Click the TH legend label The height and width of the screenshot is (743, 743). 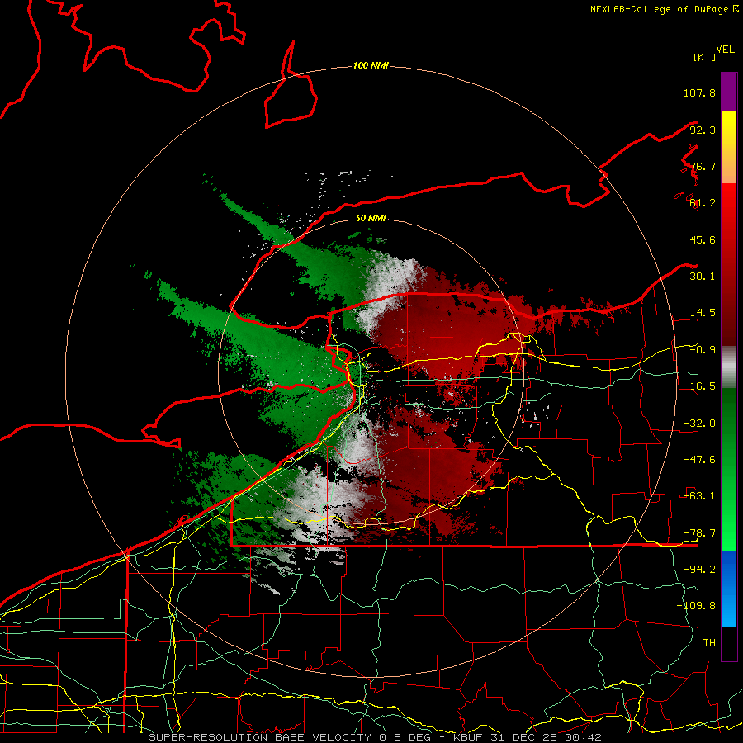709,643
